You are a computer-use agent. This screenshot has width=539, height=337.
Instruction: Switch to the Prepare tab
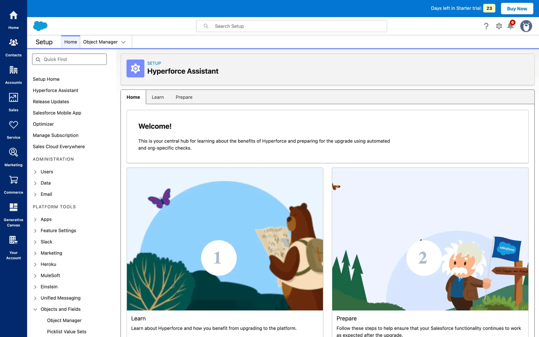pos(184,97)
